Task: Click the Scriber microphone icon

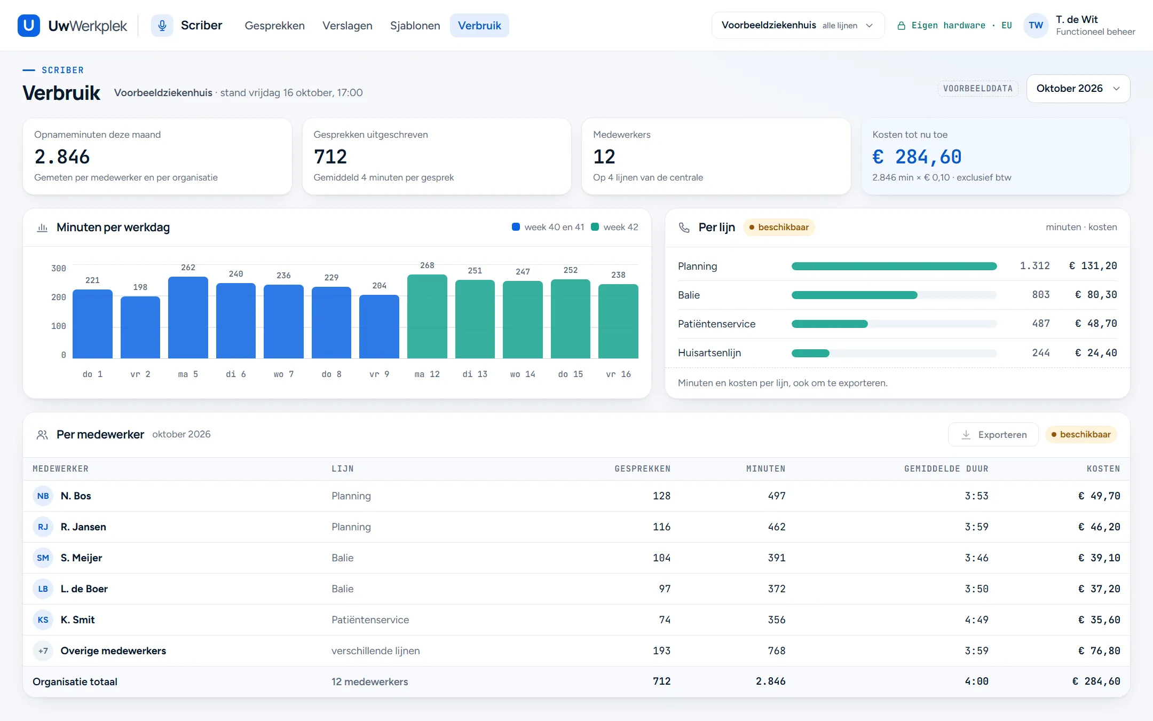Action: tap(162, 26)
